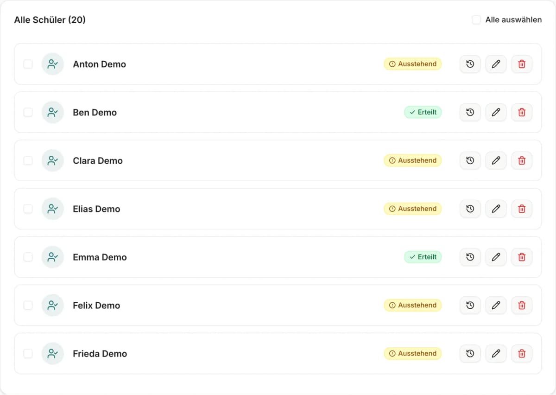
Task: Open Frieda Demo's history icon
Action: pos(470,353)
